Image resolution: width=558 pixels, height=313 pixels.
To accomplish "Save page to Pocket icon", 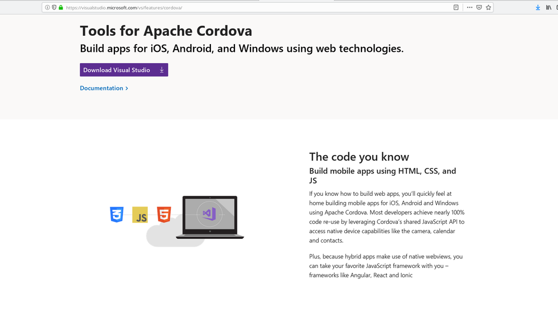I will pos(479,7).
